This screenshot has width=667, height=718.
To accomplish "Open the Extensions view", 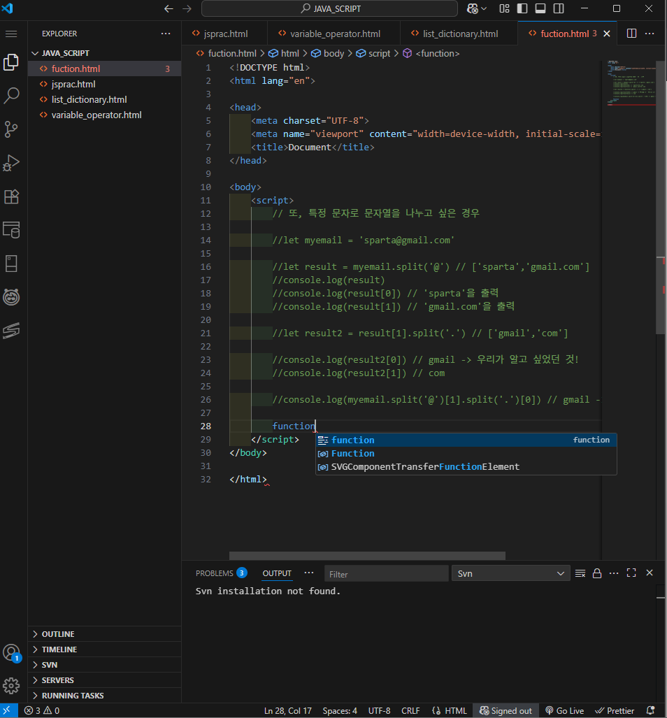I will tap(11, 197).
